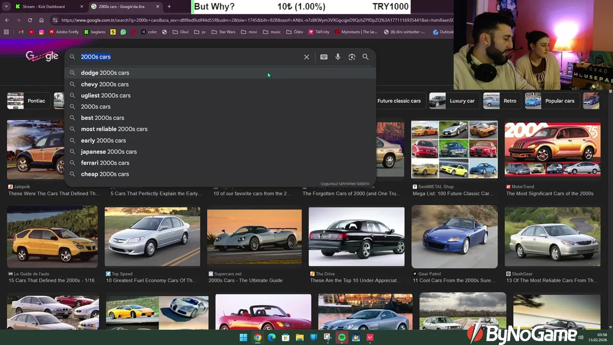
Task: Open a new browser tab
Action: point(169,7)
